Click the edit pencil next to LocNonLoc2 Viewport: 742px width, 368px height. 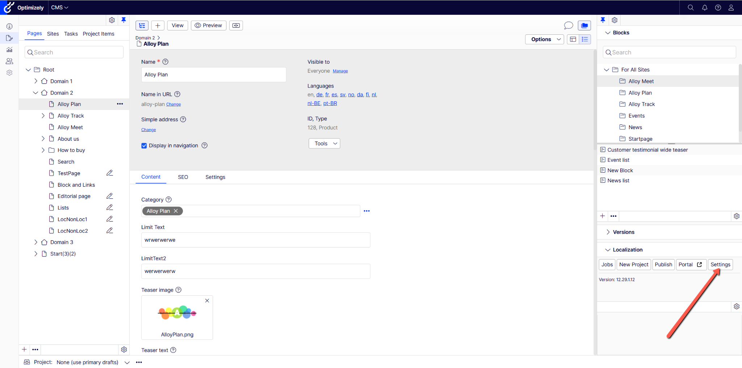[110, 230]
